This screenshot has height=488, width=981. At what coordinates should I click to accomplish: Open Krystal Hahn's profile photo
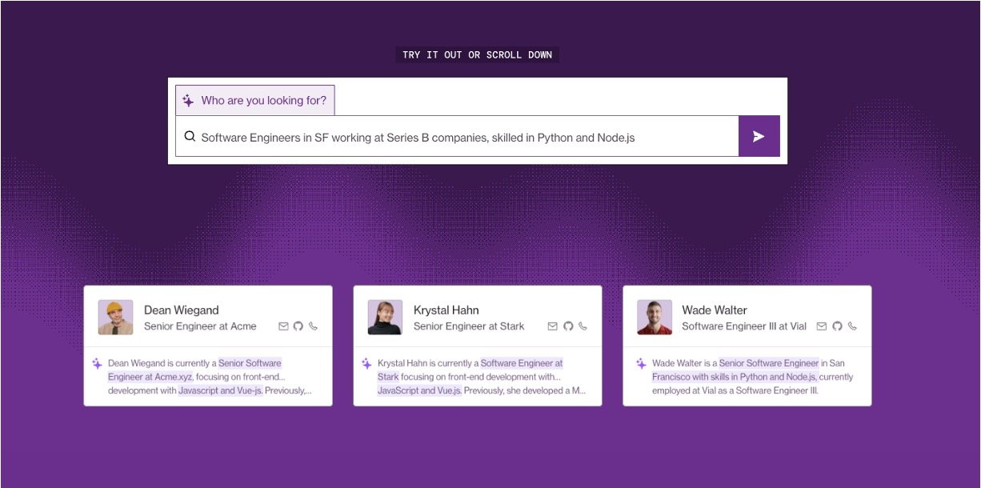[x=385, y=318]
